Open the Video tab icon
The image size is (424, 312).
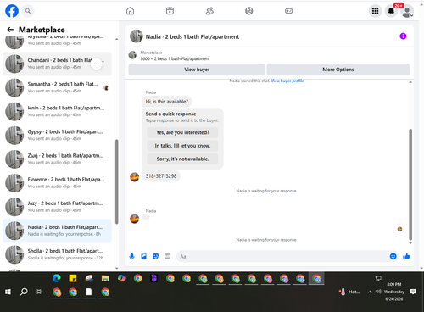click(x=170, y=11)
